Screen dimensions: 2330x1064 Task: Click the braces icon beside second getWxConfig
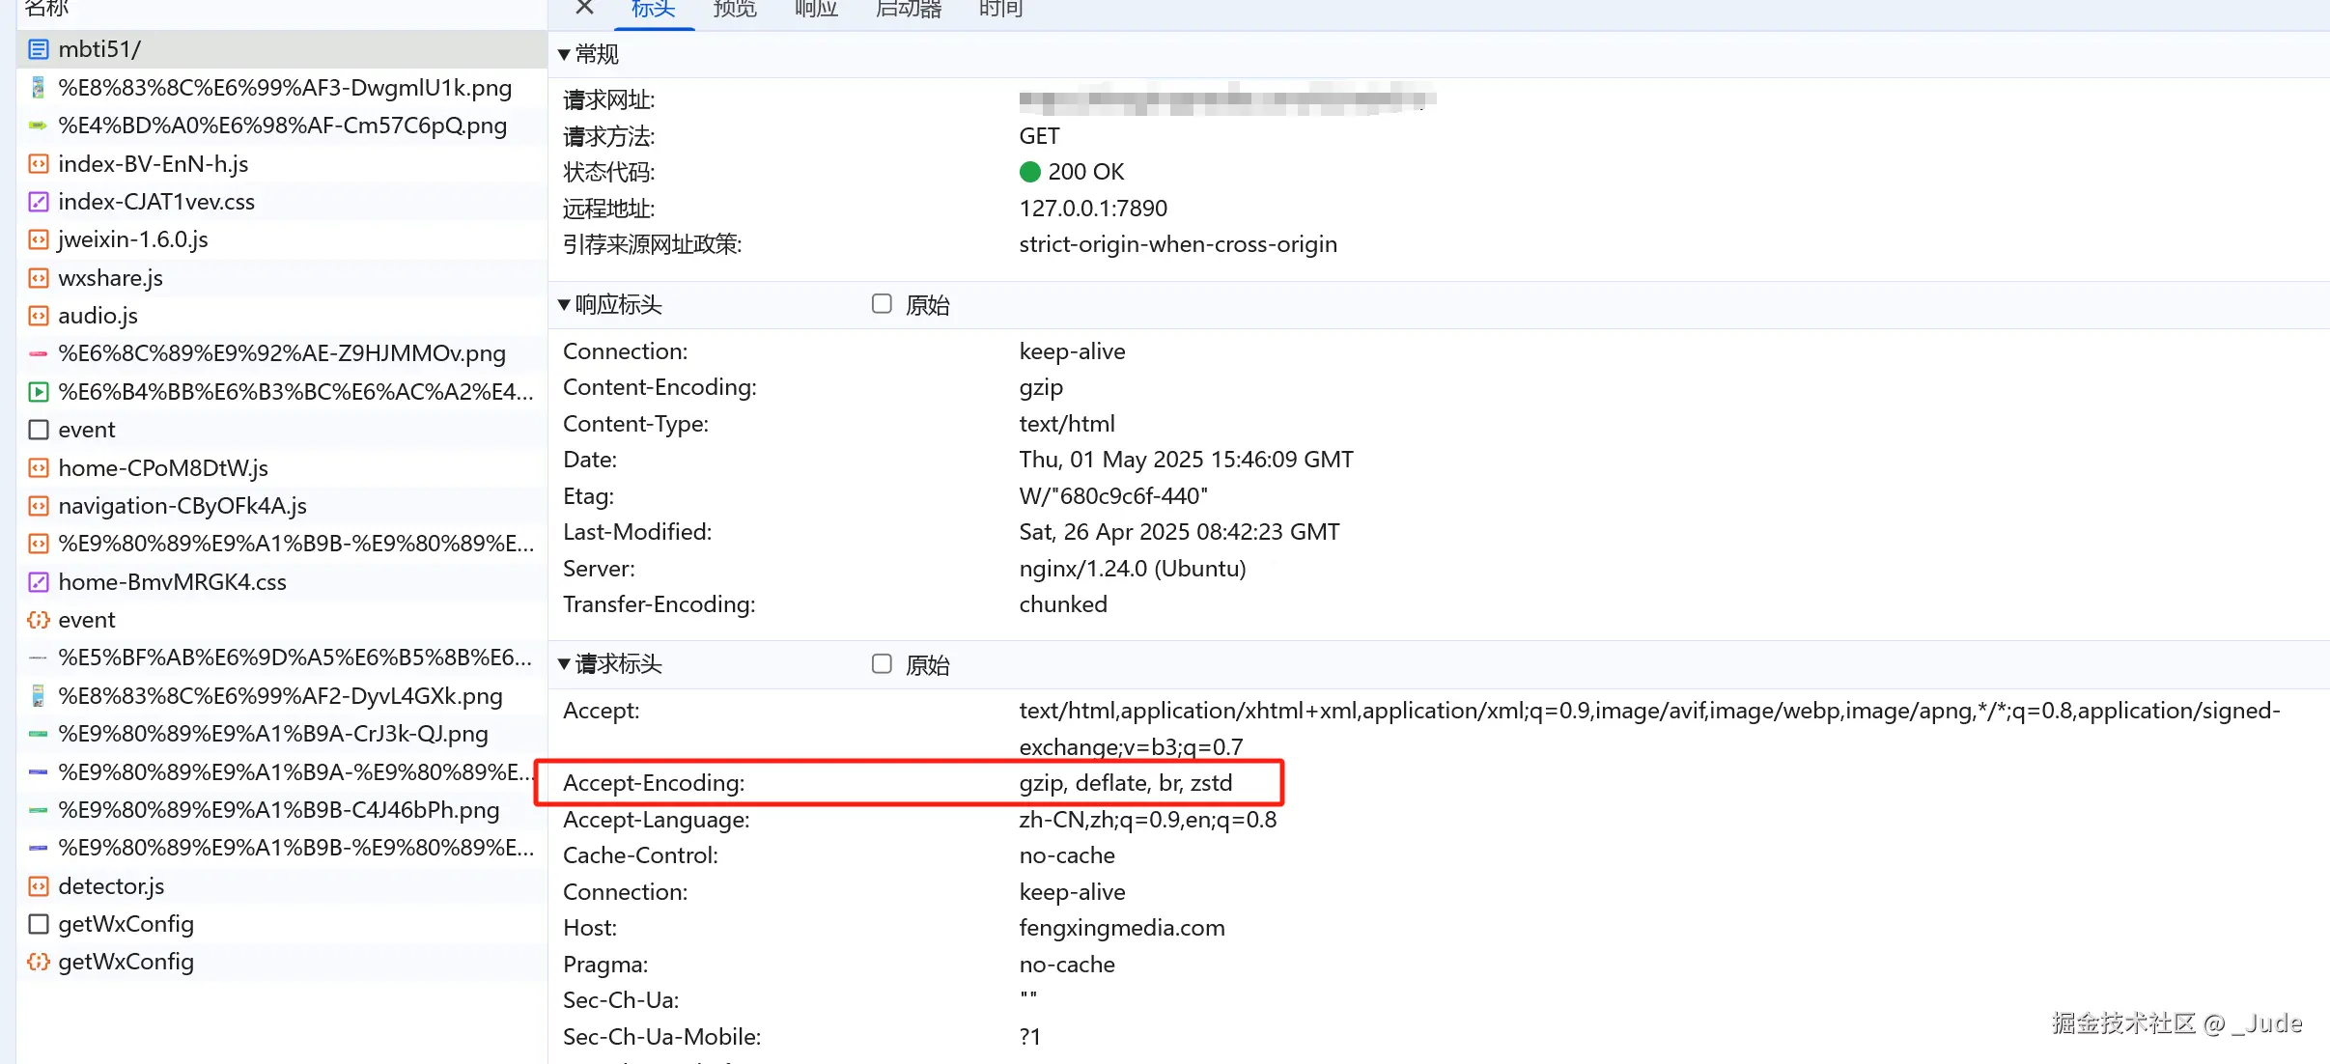39,962
